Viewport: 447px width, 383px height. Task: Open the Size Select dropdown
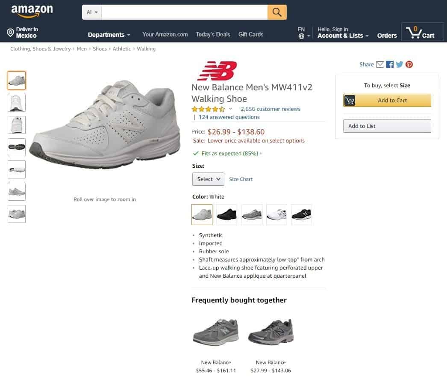(x=208, y=179)
